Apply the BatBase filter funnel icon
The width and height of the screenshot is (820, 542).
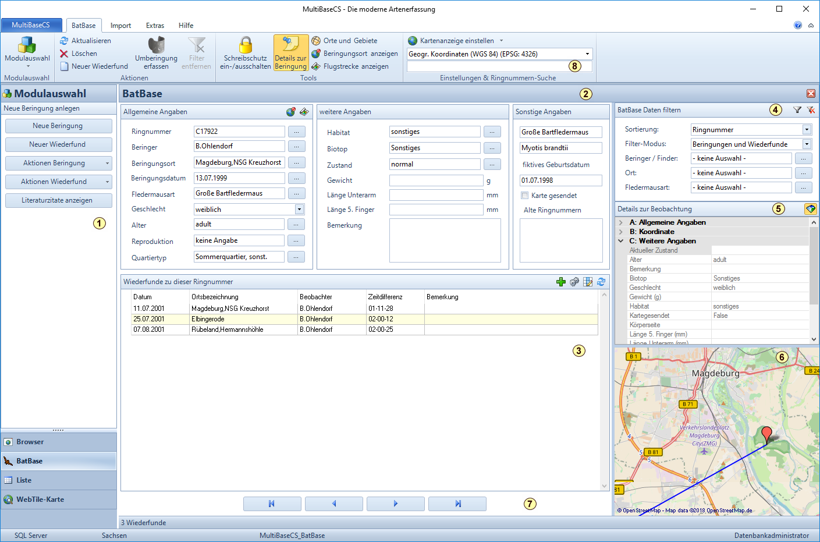coord(797,110)
